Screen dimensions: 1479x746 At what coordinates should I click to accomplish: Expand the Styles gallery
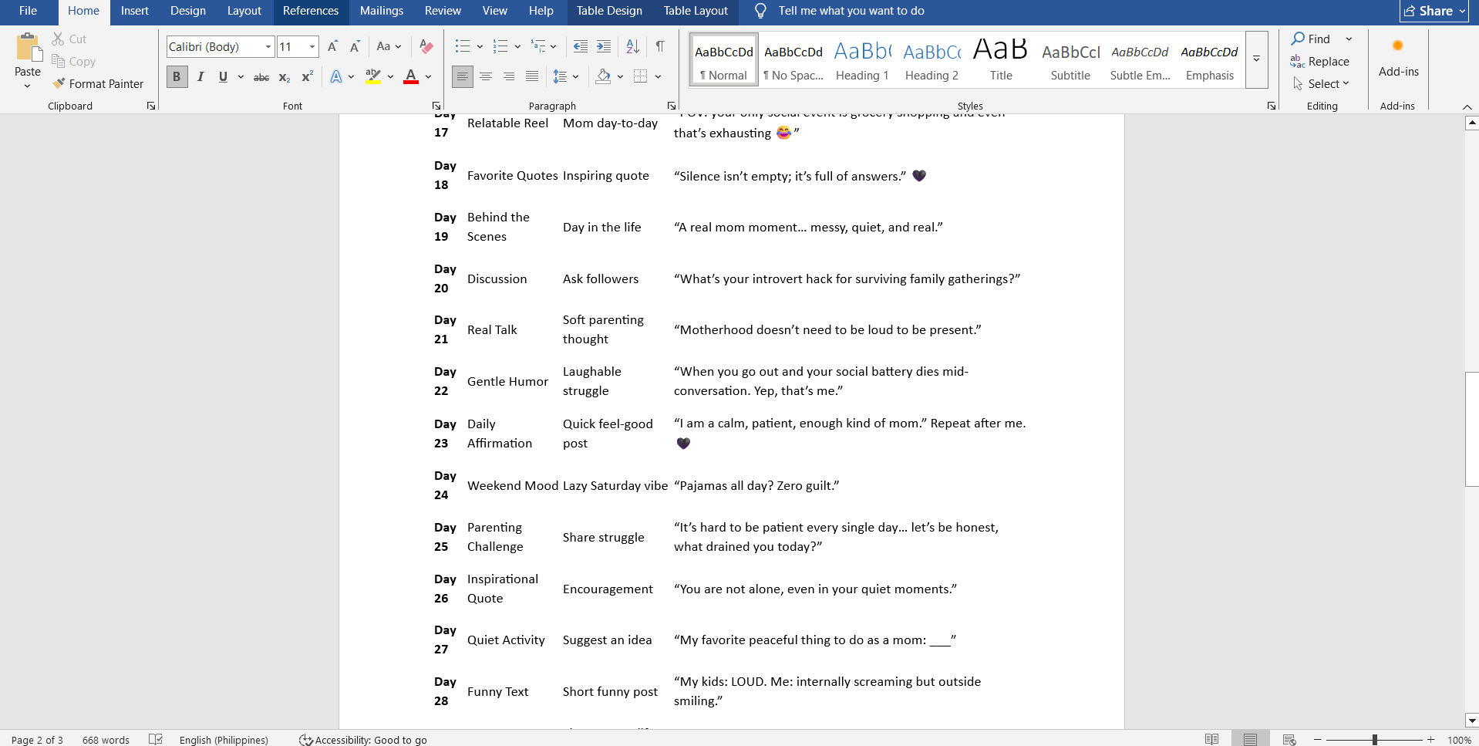click(1256, 59)
